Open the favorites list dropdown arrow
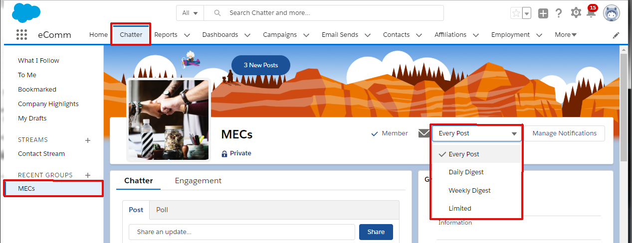 [x=526, y=13]
